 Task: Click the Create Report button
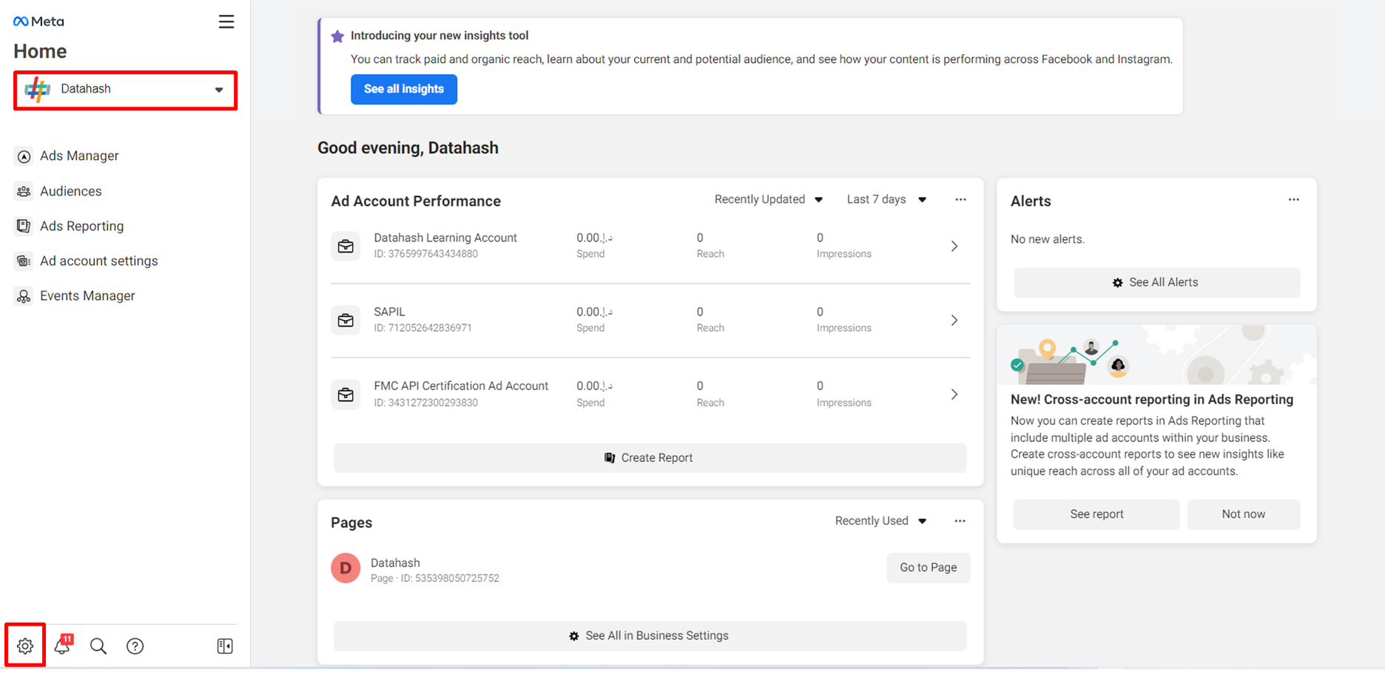650,458
